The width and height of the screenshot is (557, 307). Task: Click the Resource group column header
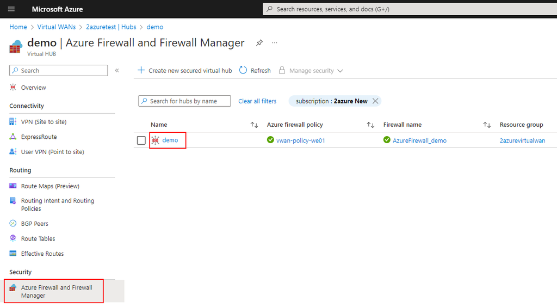pyautogui.click(x=521, y=125)
